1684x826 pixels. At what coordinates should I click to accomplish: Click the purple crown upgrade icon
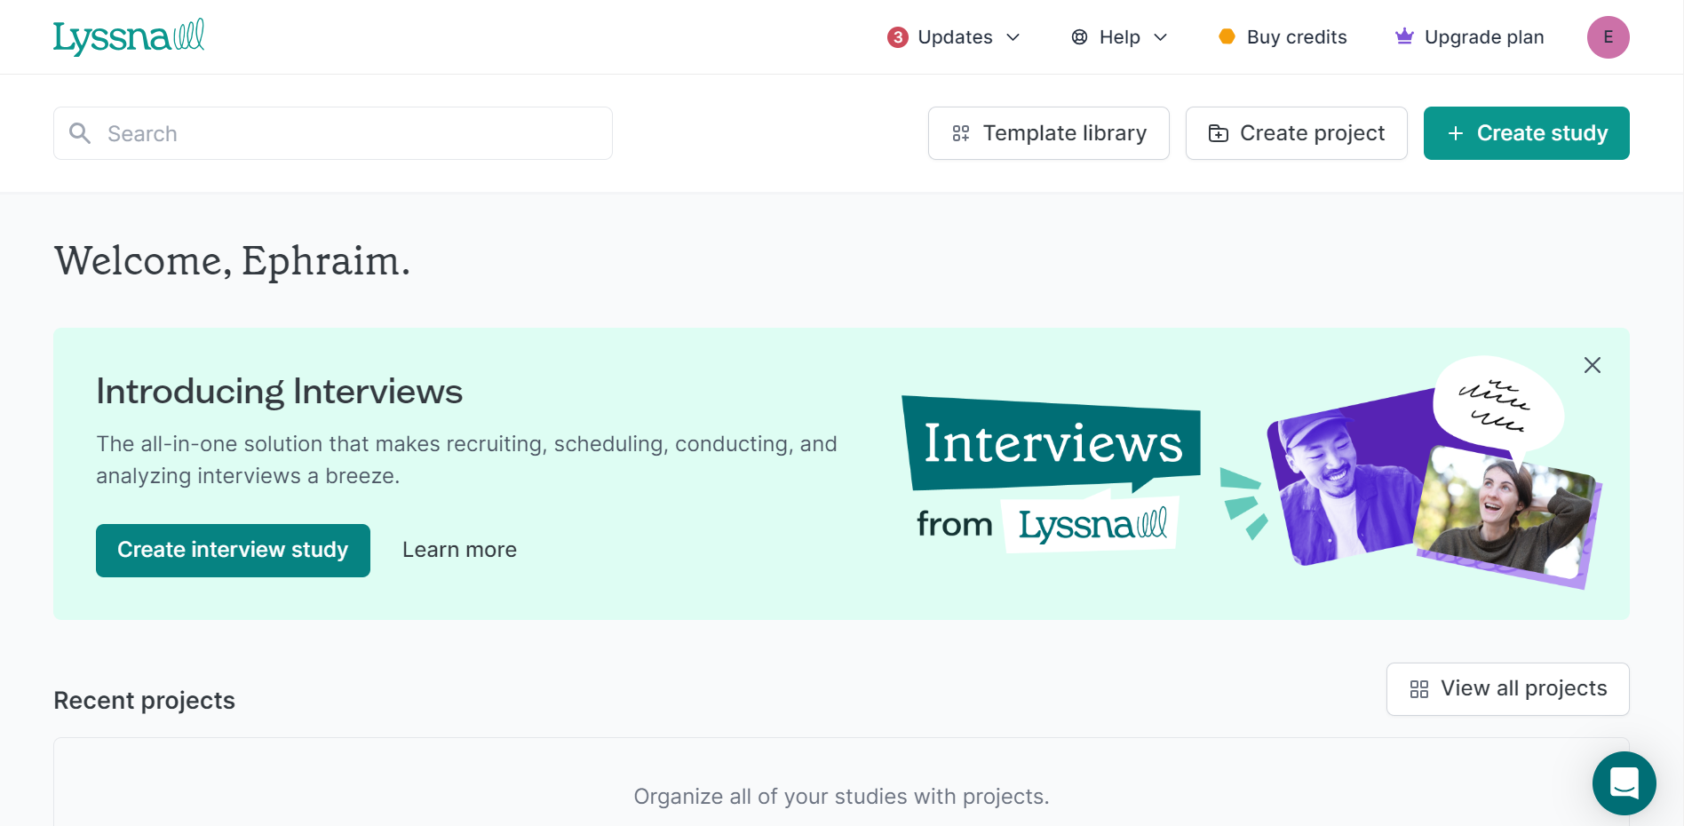(1404, 36)
